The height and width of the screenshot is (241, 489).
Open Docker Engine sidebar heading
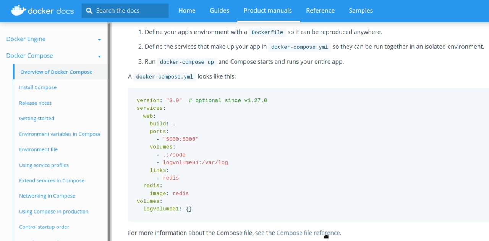pyautogui.click(x=26, y=39)
